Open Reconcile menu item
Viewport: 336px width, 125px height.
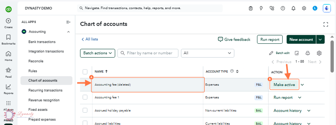click(x=36, y=61)
